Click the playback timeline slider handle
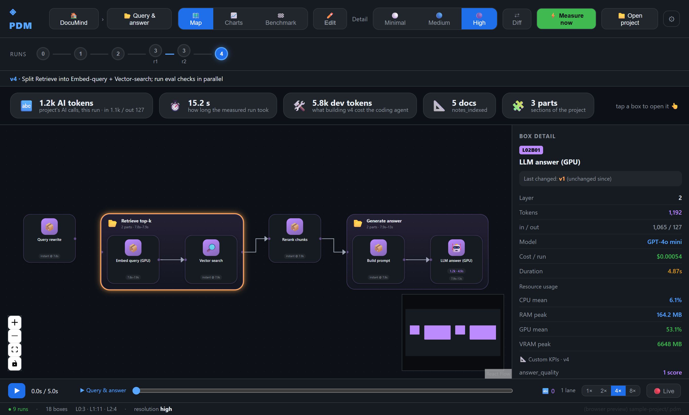Screen dimensions: 689x415 point(136,391)
